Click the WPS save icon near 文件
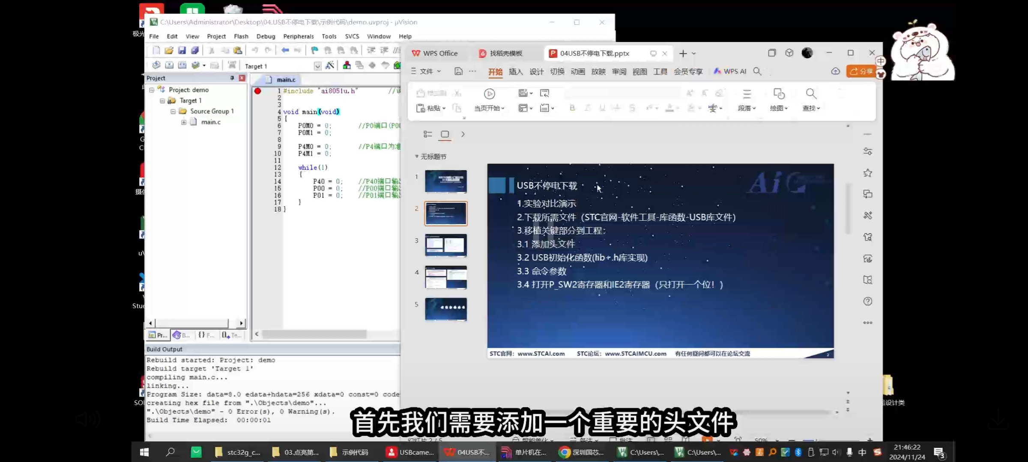Screen dimensions: 1028x462 (458, 71)
